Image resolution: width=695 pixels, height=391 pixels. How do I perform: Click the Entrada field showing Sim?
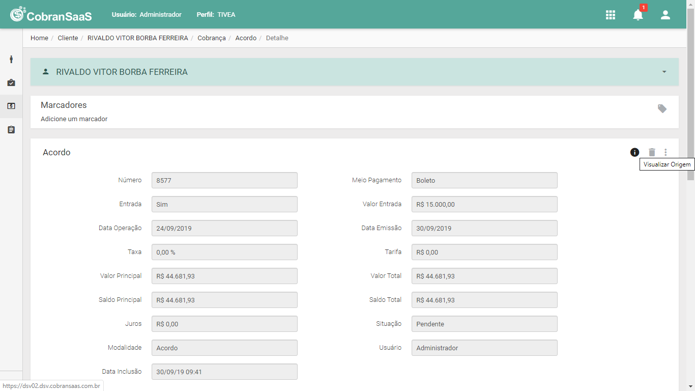click(x=224, y=204)
